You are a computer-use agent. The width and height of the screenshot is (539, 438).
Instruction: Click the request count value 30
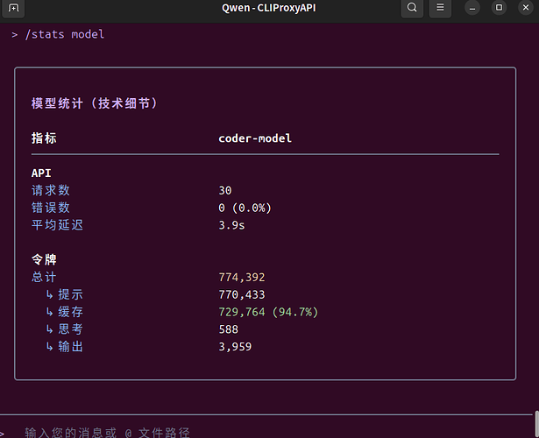tap(225, 191)
